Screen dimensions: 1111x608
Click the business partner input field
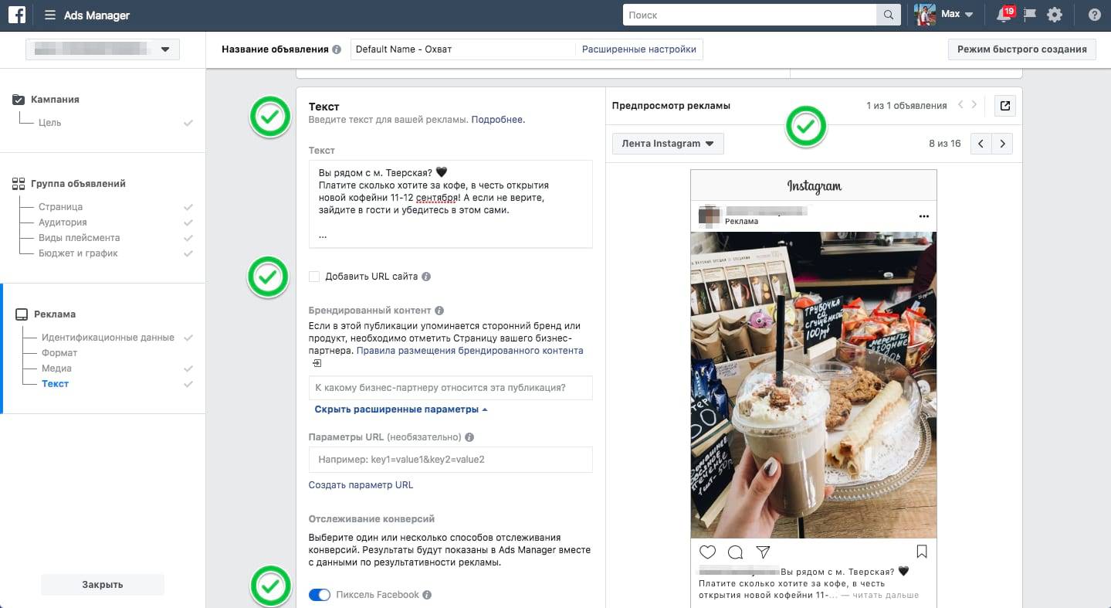[x=451, y=388]
